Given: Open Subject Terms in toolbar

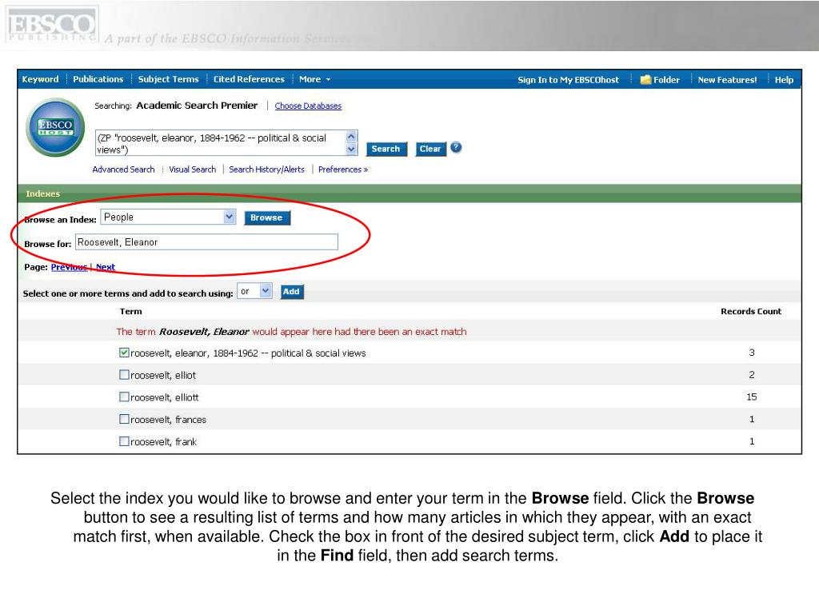Looking at the screenshot, I should 168,79.
